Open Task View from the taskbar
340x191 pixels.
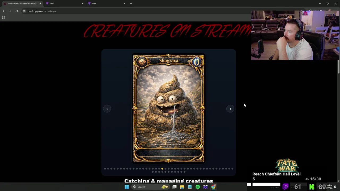(175, 187)
